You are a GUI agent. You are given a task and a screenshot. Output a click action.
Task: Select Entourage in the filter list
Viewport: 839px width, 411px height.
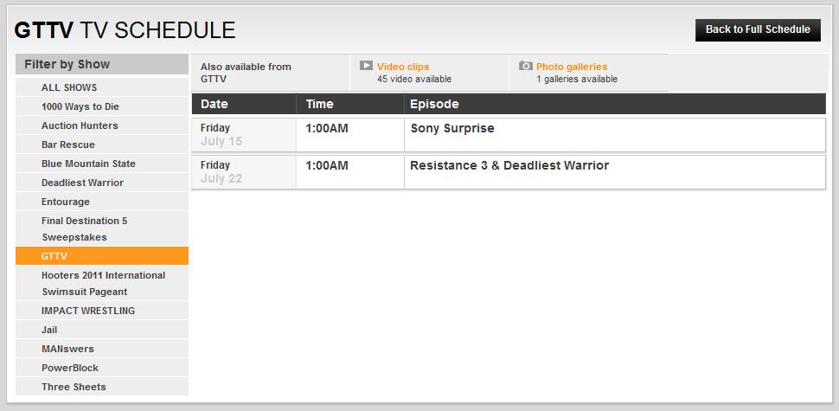click(66, 202)
